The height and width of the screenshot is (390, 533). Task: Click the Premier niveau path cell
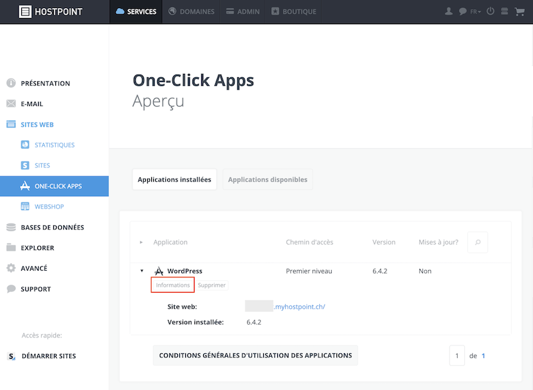point(308,271)
